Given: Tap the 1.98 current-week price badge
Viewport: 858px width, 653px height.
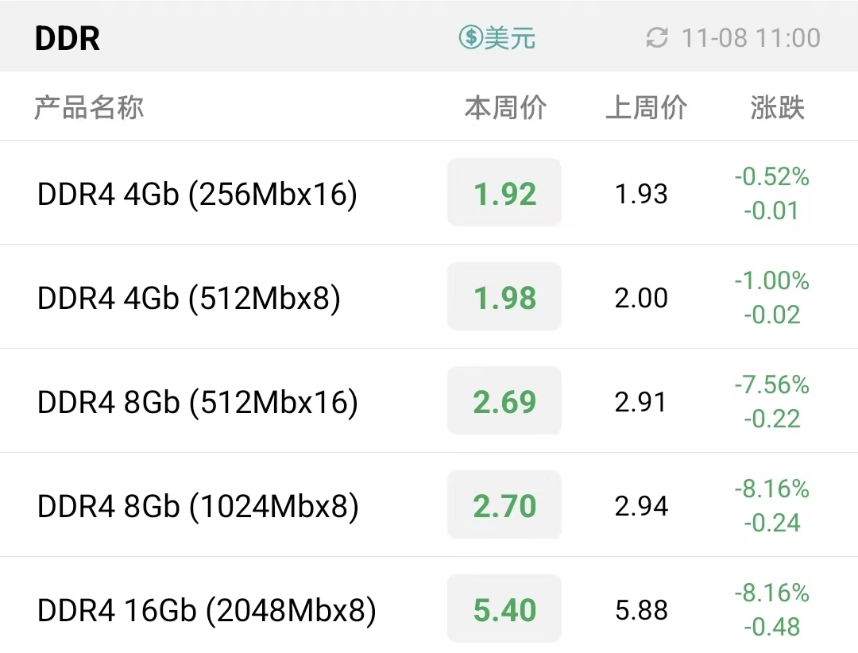Looking at the screenshot, I should pos(504,296).
